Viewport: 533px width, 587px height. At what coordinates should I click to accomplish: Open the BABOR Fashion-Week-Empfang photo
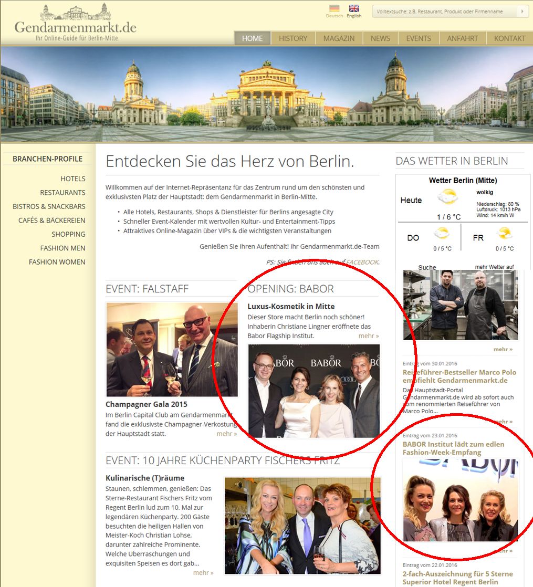pos(461,500)
